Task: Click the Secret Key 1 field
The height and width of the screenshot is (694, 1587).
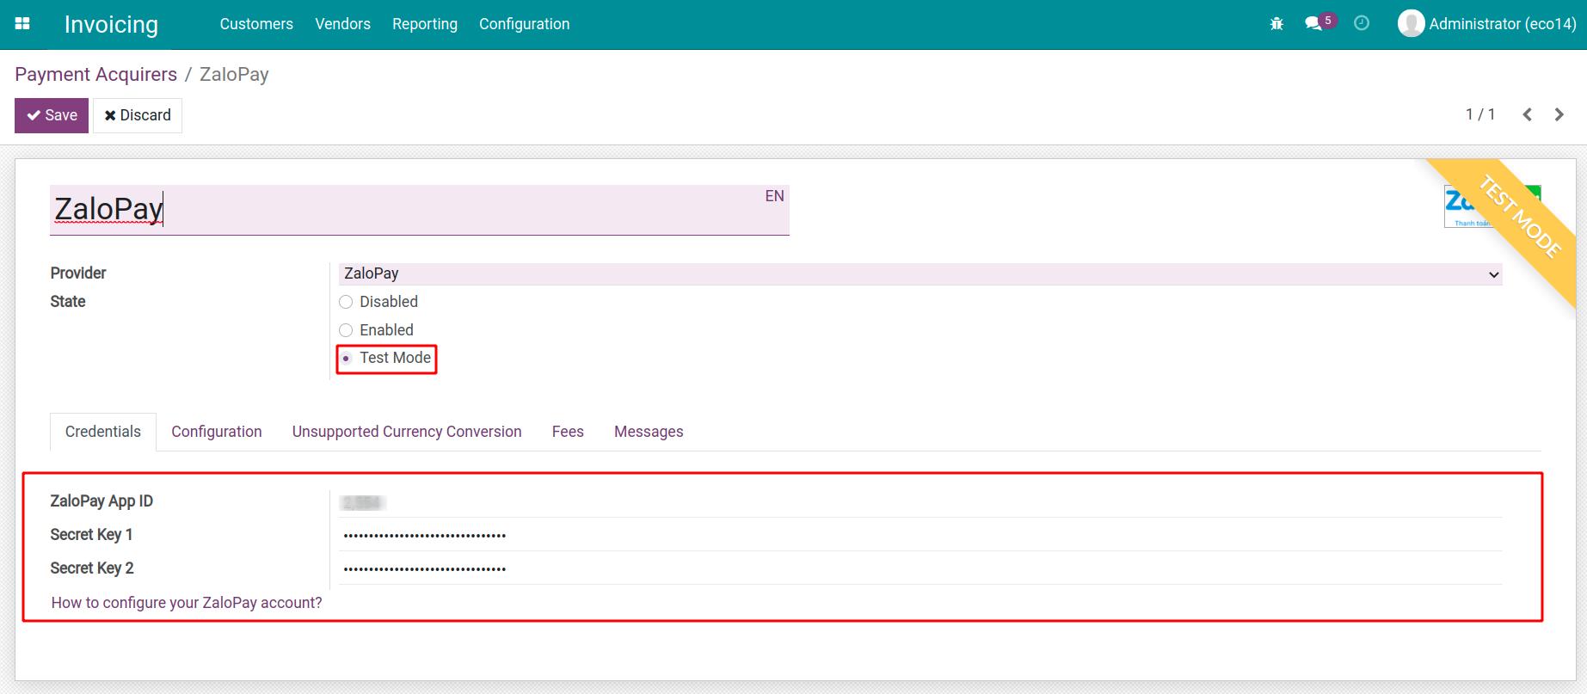Action: (920, 535)
